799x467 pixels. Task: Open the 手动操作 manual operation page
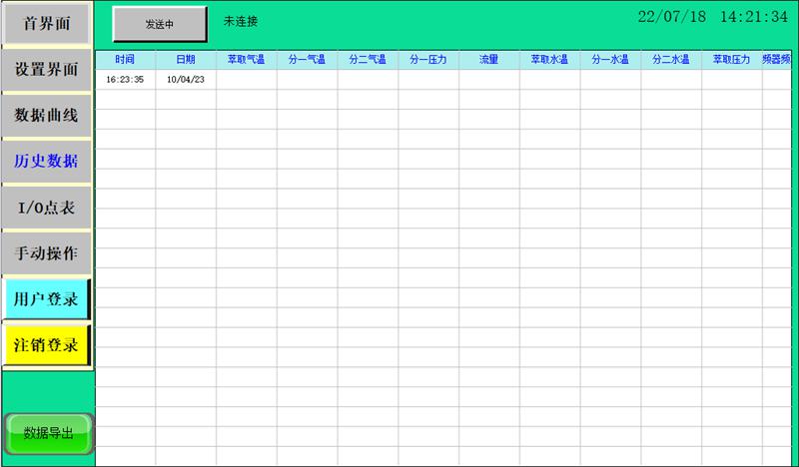pos(46,253)
